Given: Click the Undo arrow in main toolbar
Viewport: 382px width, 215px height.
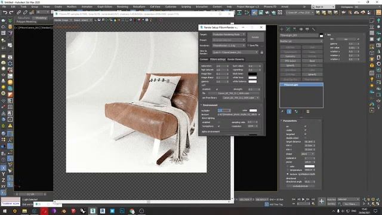Looking at the screenshot, I should click(x=5, y=12).
